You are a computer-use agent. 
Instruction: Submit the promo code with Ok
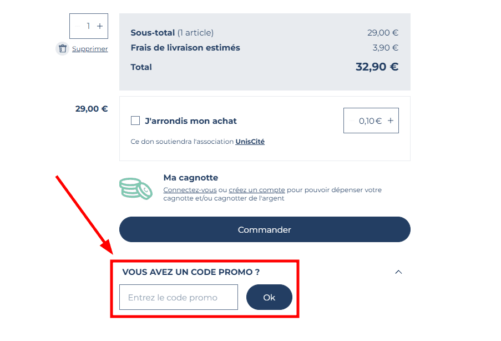[x=269, y=297]
